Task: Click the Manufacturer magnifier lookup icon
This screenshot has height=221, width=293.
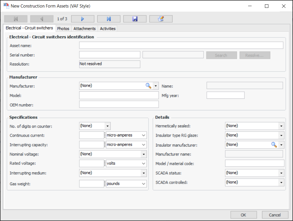Action: 148,86
